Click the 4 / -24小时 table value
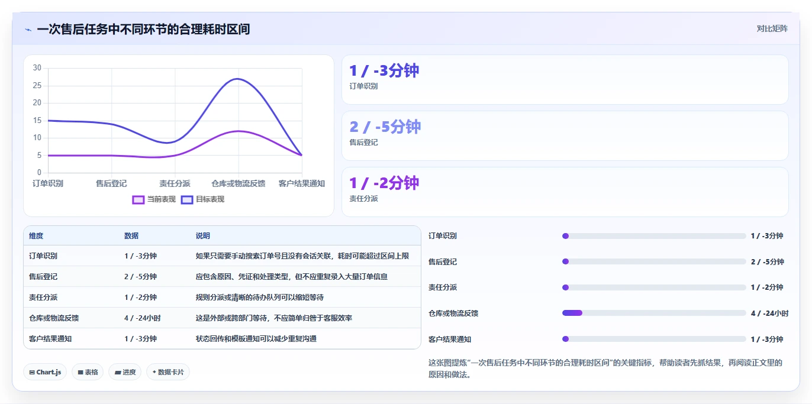The image size is (812, 404). [x=143, y=318]
